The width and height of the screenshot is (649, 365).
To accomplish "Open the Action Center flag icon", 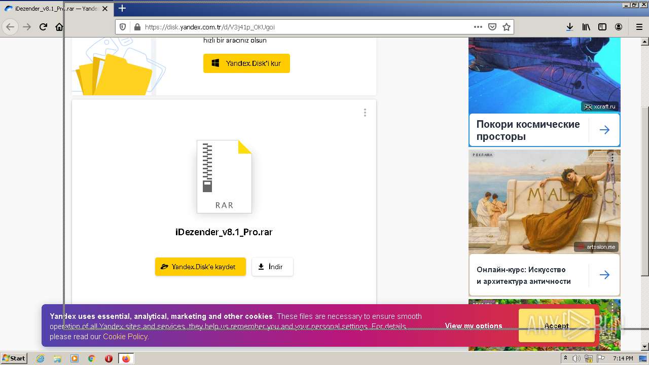I will click(x=601, y=358).
